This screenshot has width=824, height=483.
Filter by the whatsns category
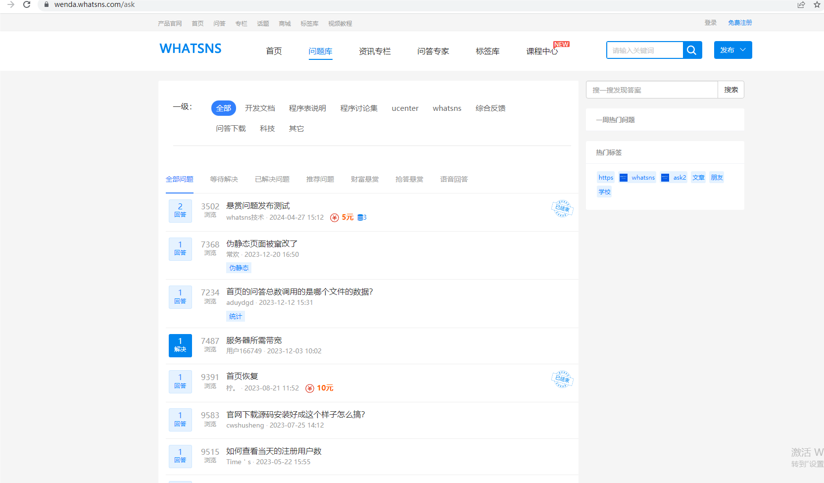coord(447,108)
